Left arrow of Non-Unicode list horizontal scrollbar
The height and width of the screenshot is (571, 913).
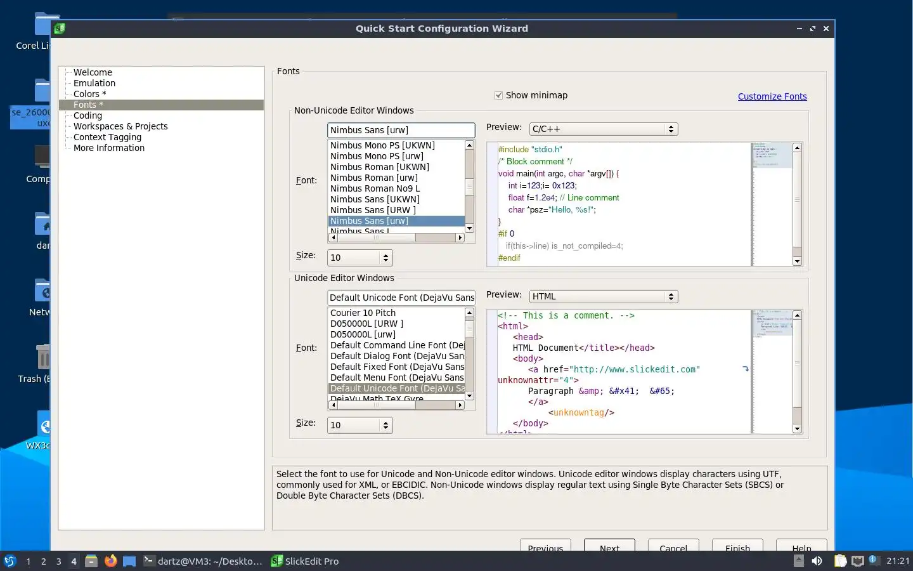(333, 237)
